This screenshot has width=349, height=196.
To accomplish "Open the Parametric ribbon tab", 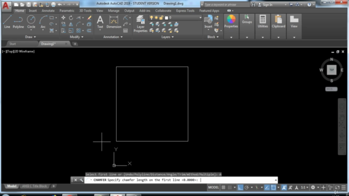I will pos(67,11).
